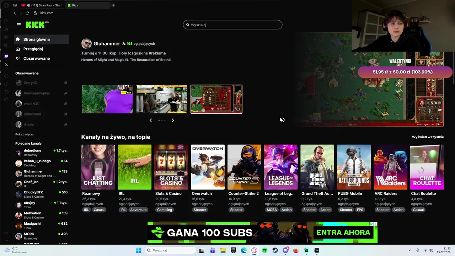Click the FPS tag under PUBG Mobile
The width and height of the screenshot is (455, 256).
360,210
